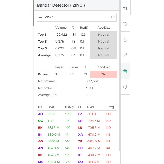Select buyer broker code KK

click(40, 155)
